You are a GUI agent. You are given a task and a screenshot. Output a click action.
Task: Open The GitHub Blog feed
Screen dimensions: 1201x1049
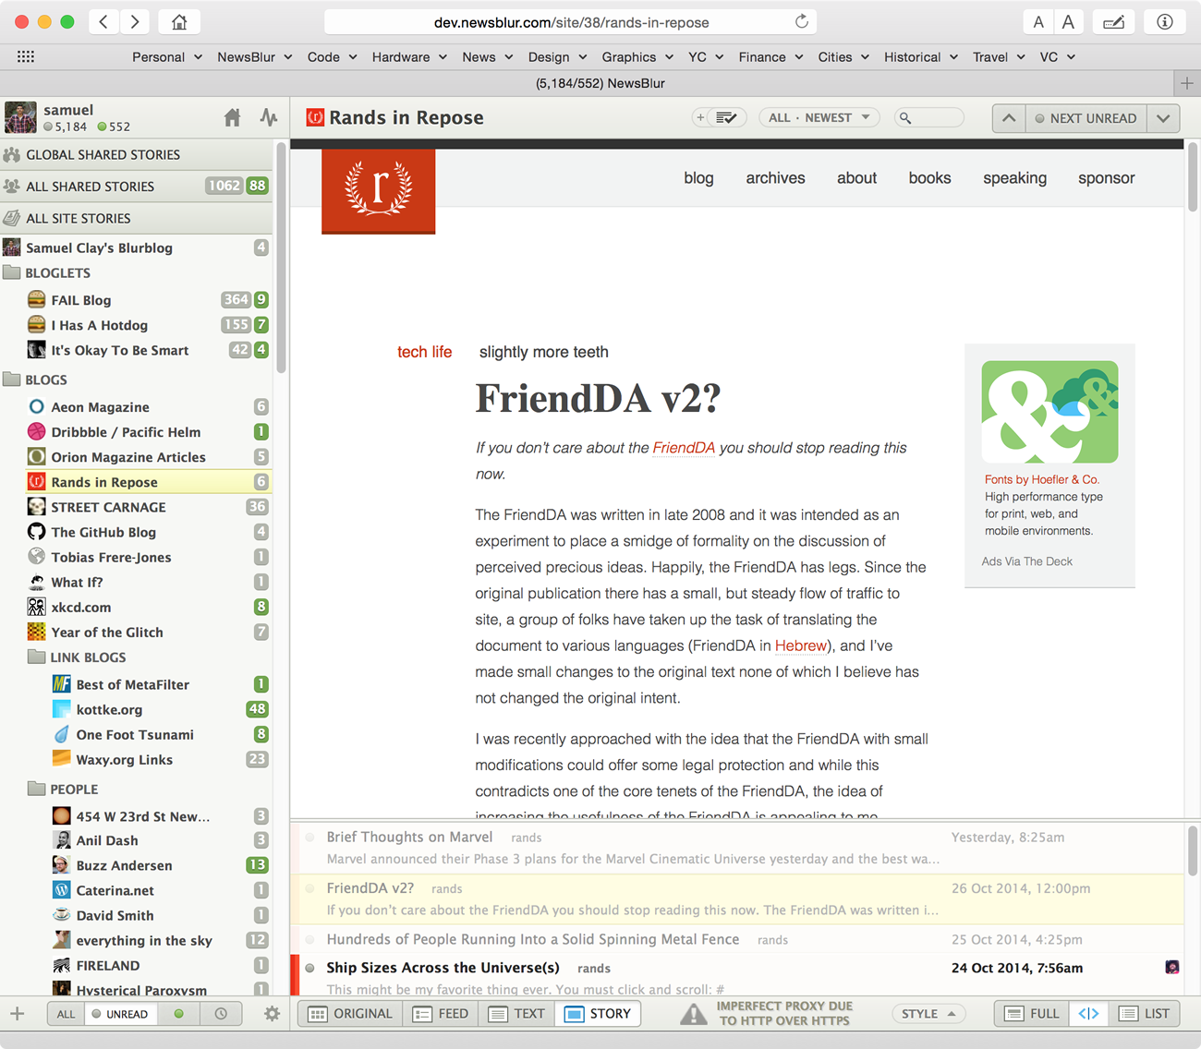pyautogui.click(x=148, y=532)
